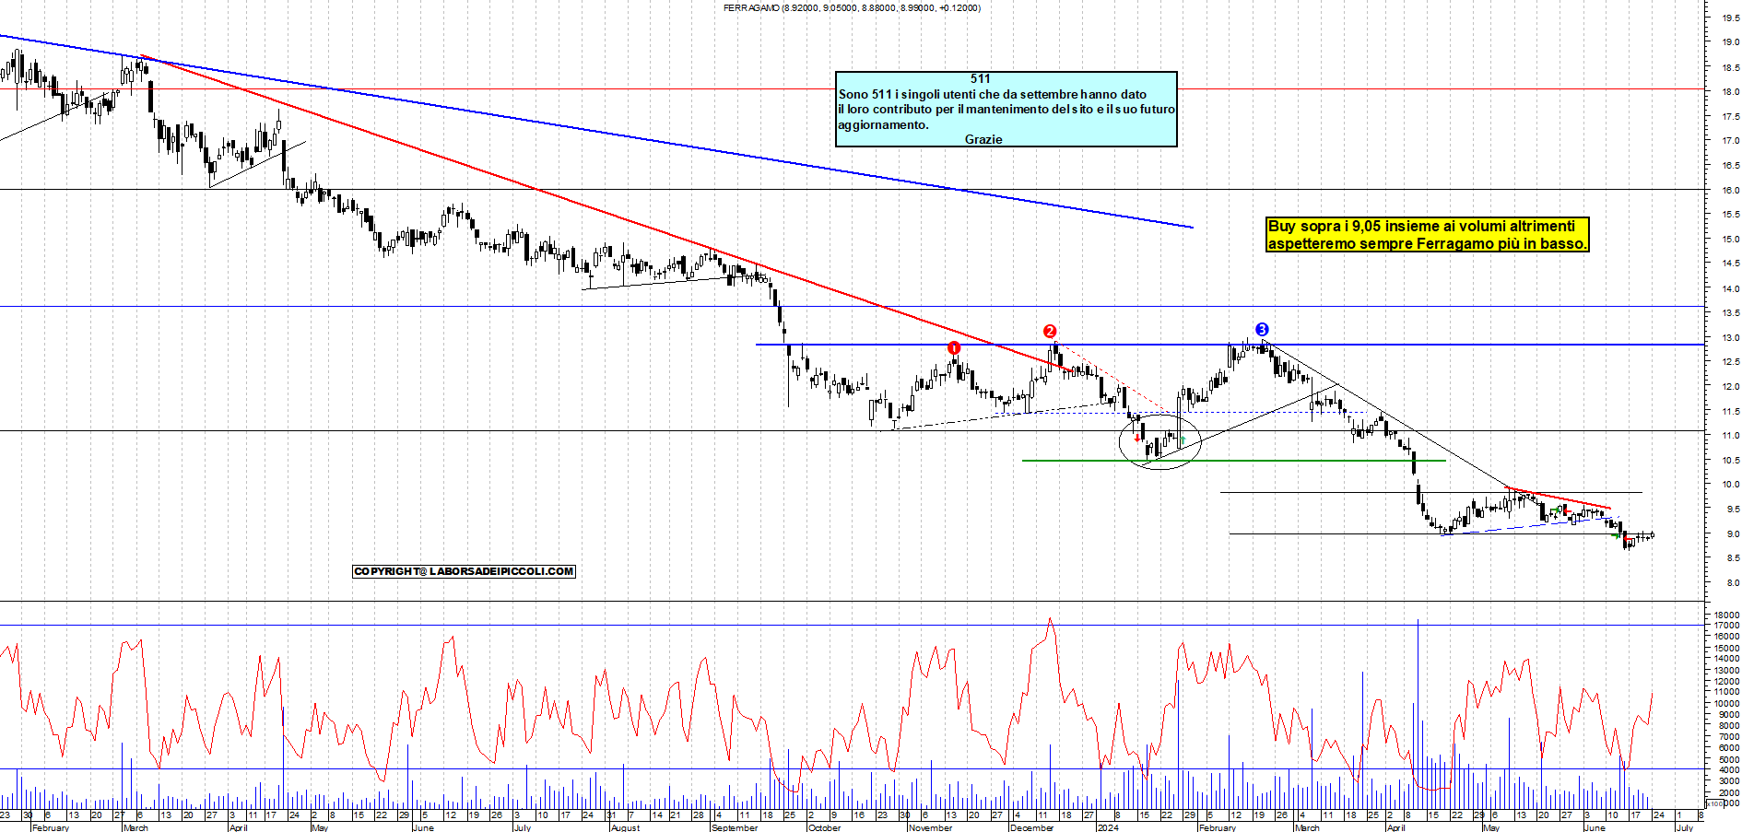This screenshot has width=1742, height=832.
Task: Click the 16.0 price axis label
Action: tap(1730, 191)
